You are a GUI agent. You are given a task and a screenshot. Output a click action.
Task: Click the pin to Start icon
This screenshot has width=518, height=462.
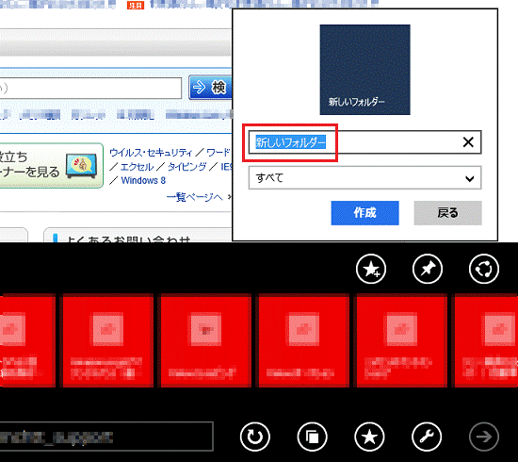tap(428, 269)
